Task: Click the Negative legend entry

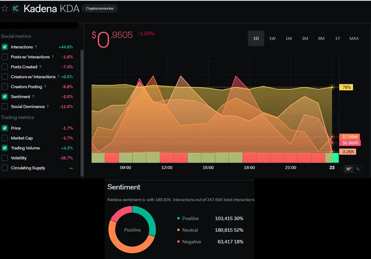Action: click(x=189, y=242)
